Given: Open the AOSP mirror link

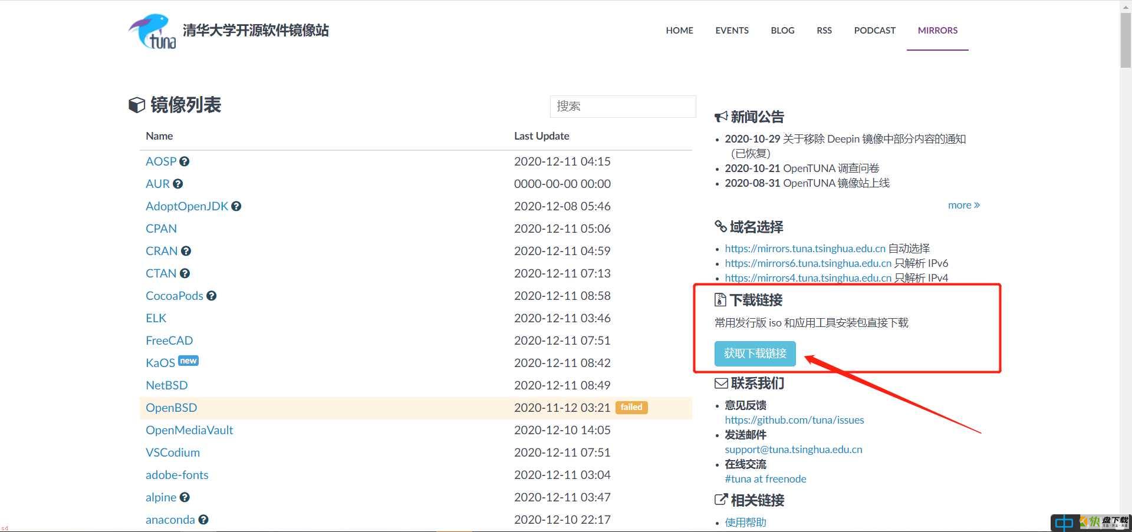Looking at the screenshot, I should 161,161.
